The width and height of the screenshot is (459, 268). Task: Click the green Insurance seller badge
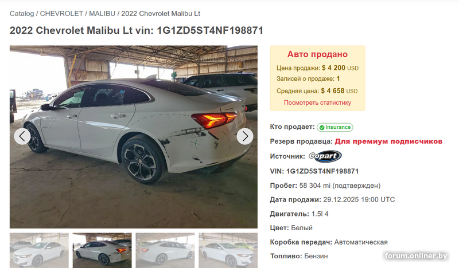click(x=335, y=127)
